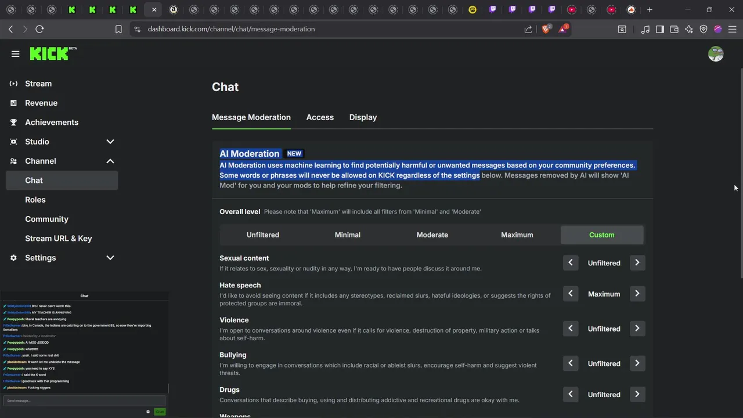Click the green Chat send button
Screen dimensions: 743x418
point(160,412)
